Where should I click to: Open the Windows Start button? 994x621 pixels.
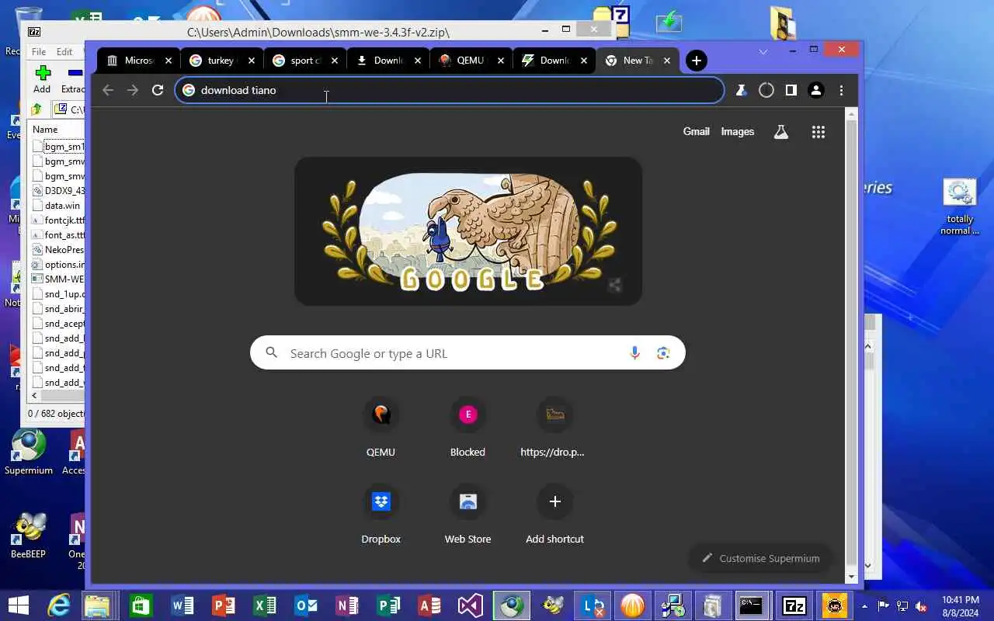pos(18,605)
